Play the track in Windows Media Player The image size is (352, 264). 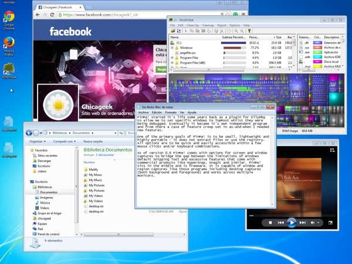292,222
